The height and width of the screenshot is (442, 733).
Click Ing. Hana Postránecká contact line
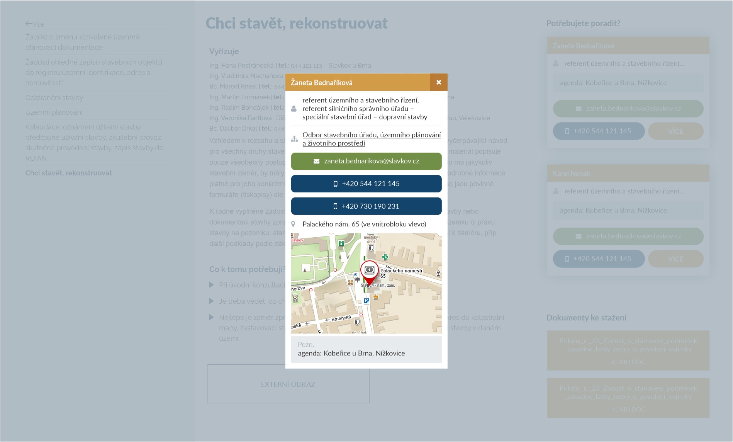(290, 65)
